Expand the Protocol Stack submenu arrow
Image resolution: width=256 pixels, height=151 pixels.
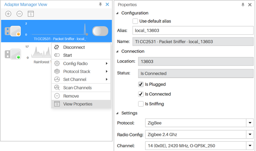point(107,71)
